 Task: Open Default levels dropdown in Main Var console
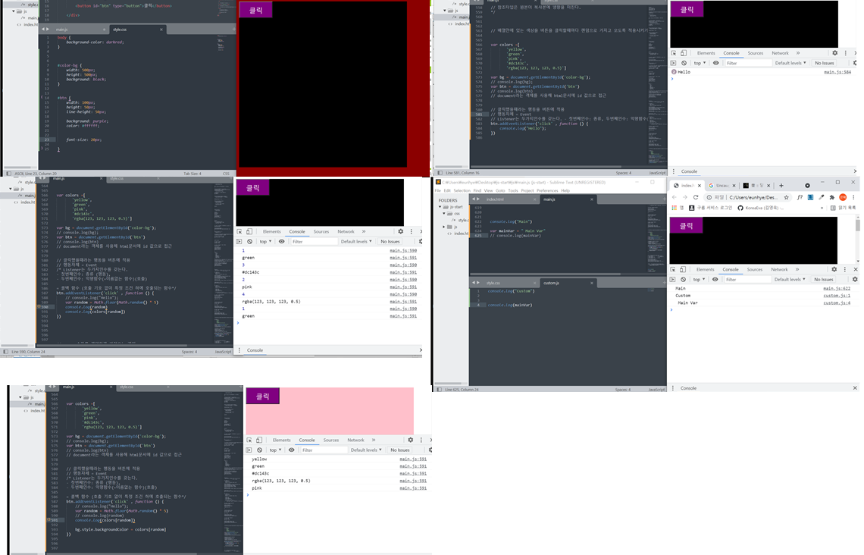[790, 280]
